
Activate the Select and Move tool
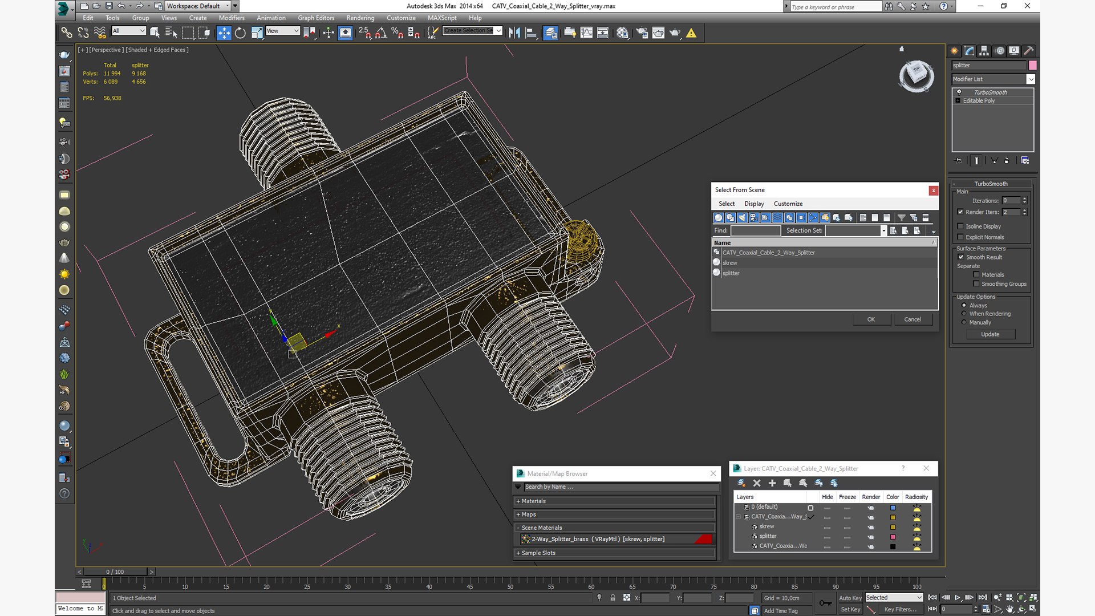(x=224, y=33)
